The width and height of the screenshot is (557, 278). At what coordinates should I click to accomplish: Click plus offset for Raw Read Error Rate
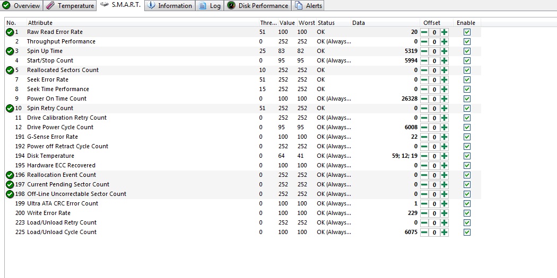pos(444,32)
